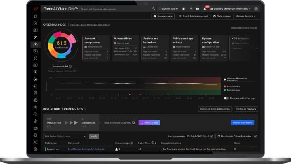The width and height of the screenshot is (291, 164).
Task: Sort by the Cyber Risk column arrow
Action: tap(156, 143)
